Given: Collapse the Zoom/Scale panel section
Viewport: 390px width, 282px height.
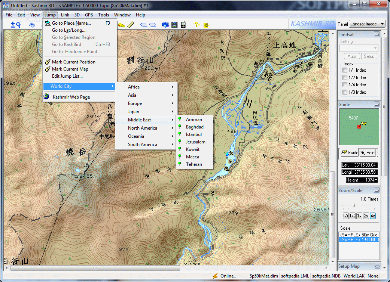Looking at the screenshot, I should click(x=377, y=190).
